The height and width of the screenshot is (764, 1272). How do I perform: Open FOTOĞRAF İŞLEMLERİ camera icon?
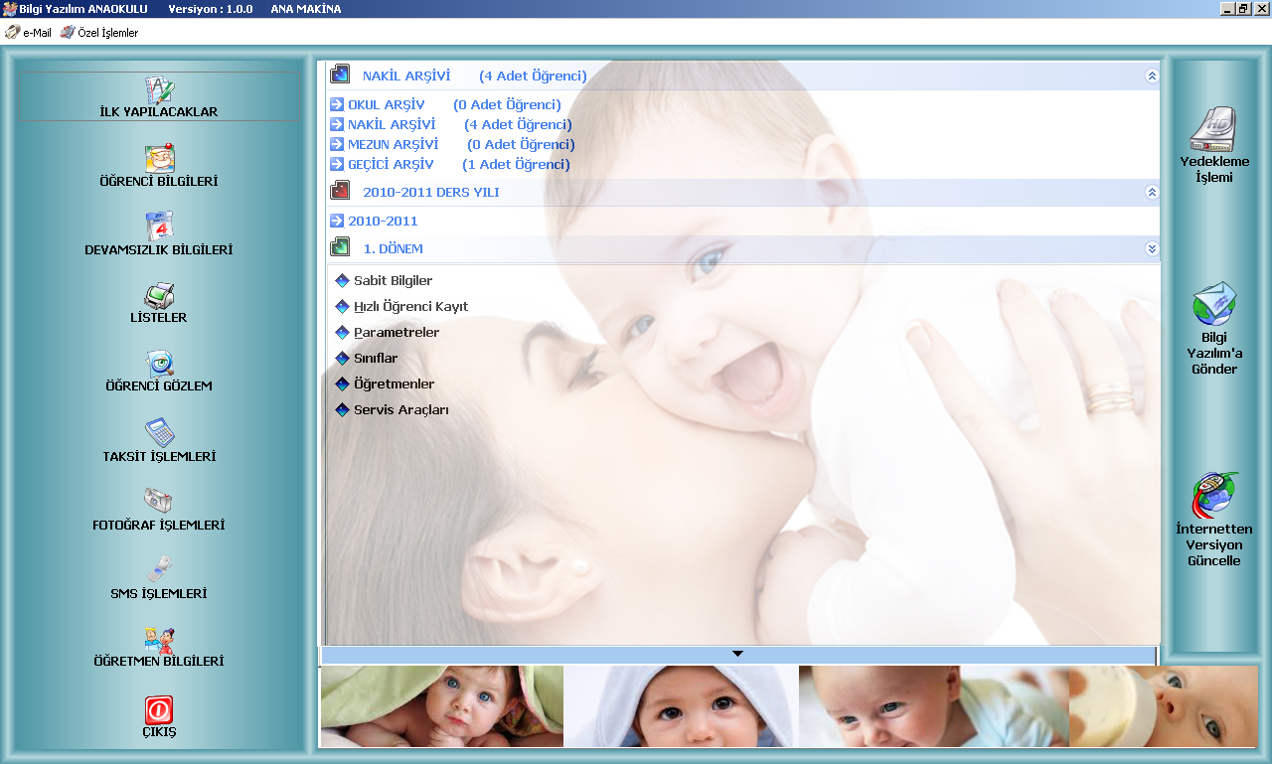pos(159,501)
